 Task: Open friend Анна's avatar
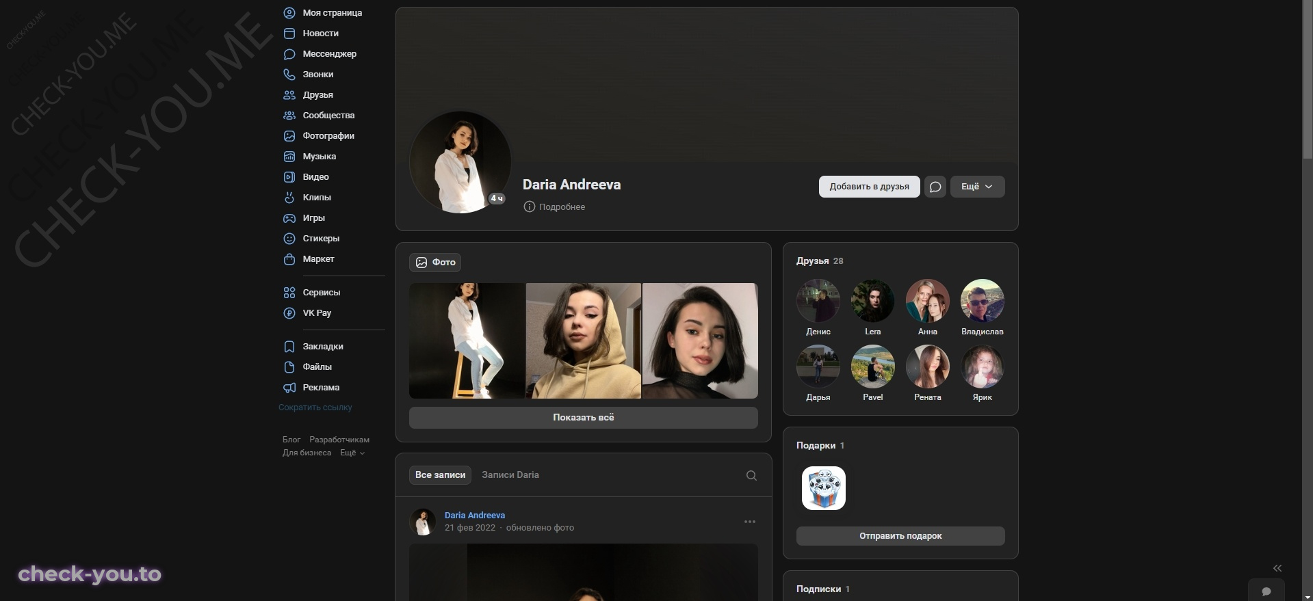click(x=928, y=301)
